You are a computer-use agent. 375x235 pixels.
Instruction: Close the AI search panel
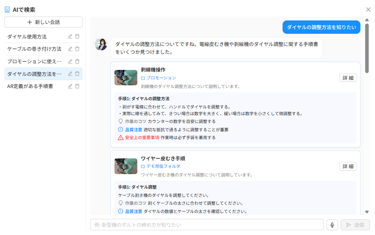coord(368,9)
